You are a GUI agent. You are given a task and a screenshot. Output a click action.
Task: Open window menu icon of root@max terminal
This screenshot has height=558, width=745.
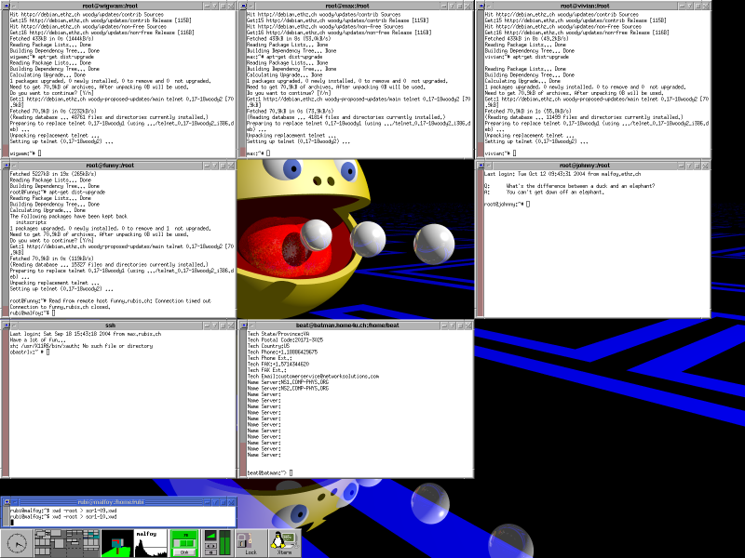click(x=244, y=6)
